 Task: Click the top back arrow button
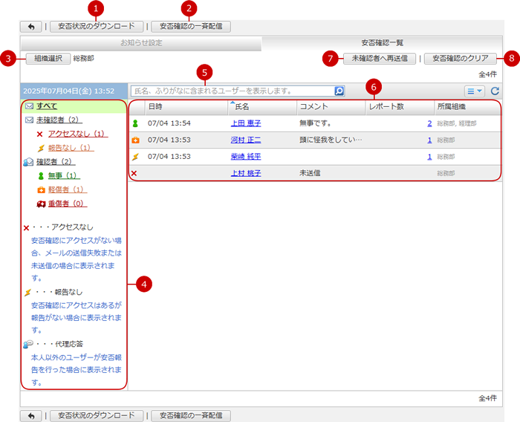(31, 27)
